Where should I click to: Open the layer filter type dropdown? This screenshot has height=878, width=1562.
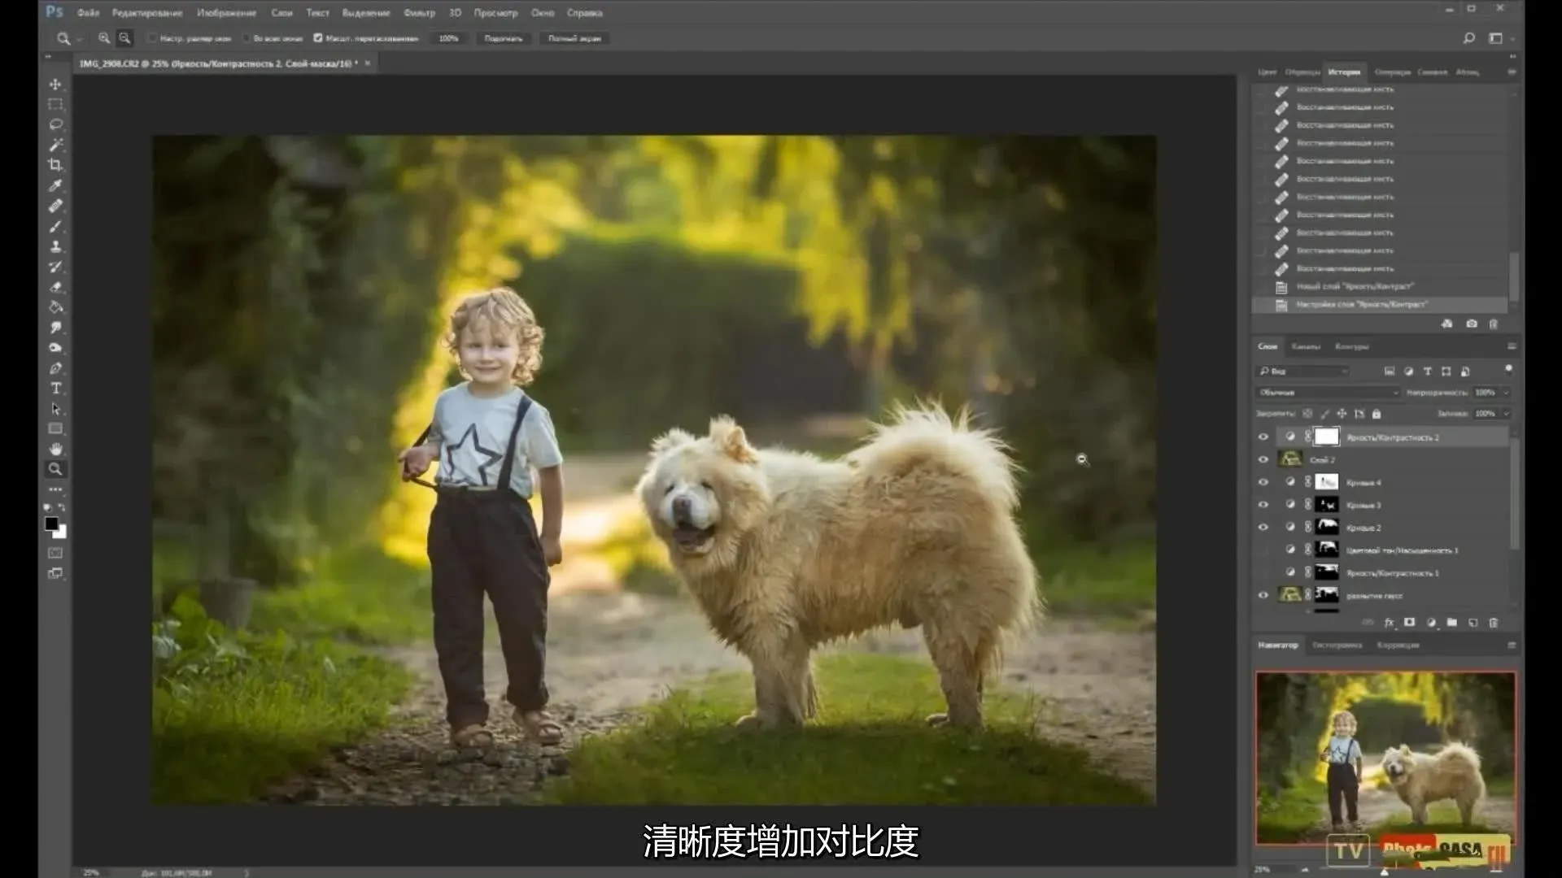click(x=1303, y=372)
